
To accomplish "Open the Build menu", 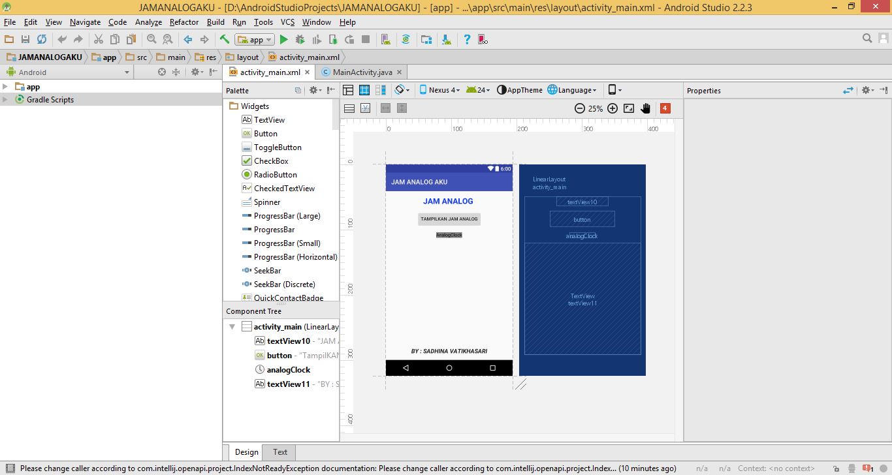I will pyautogui.click(x=215, y=22).
